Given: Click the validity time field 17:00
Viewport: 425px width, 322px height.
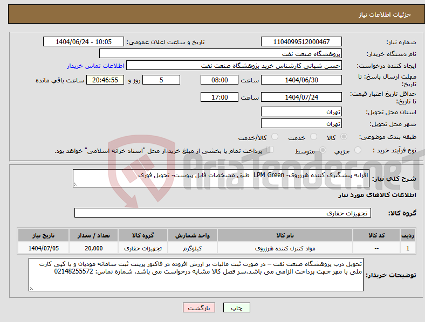Looking at the screenshot, I should click(x=220, y=97).
